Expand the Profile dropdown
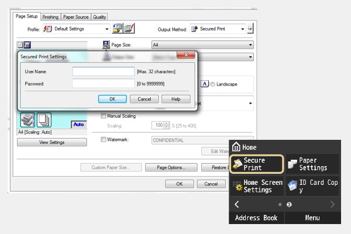The height and width of the screenshot is (234, 351). coord(106,29)
